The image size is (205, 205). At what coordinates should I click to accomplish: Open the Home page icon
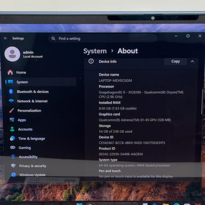tap(10, 72)
